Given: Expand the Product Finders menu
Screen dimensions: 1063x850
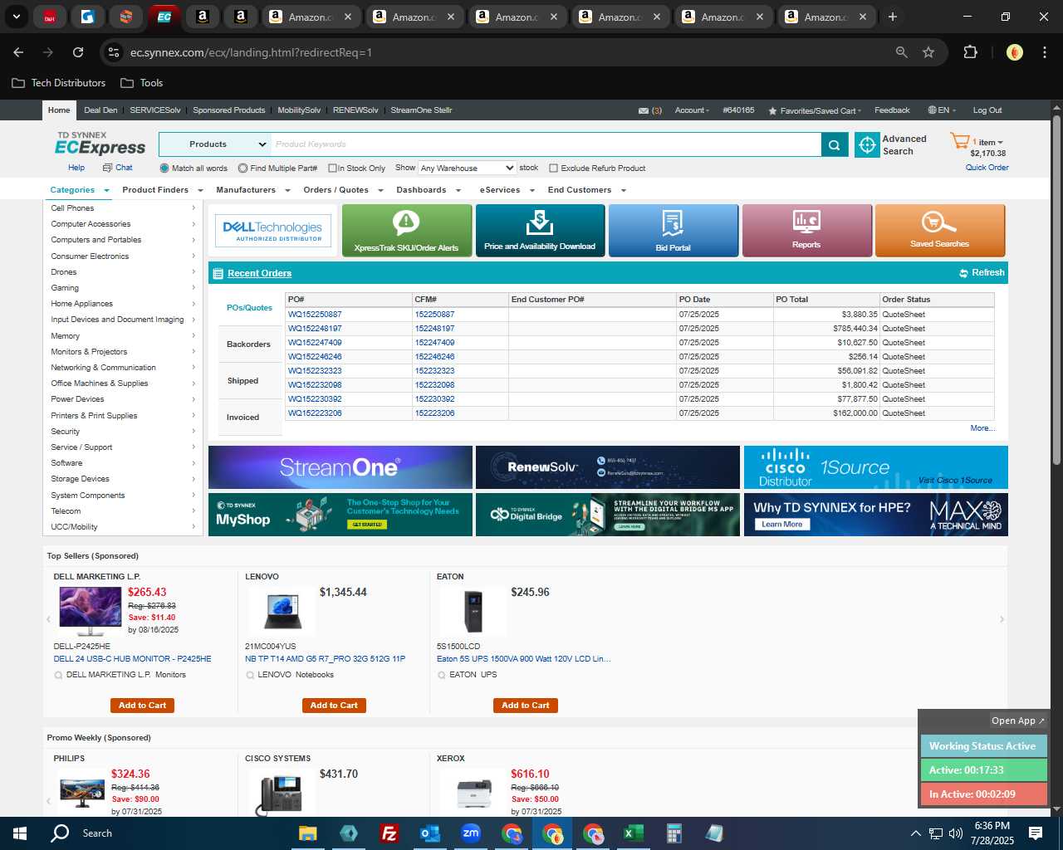Looking at the screenshot, I should pos(162,190).
